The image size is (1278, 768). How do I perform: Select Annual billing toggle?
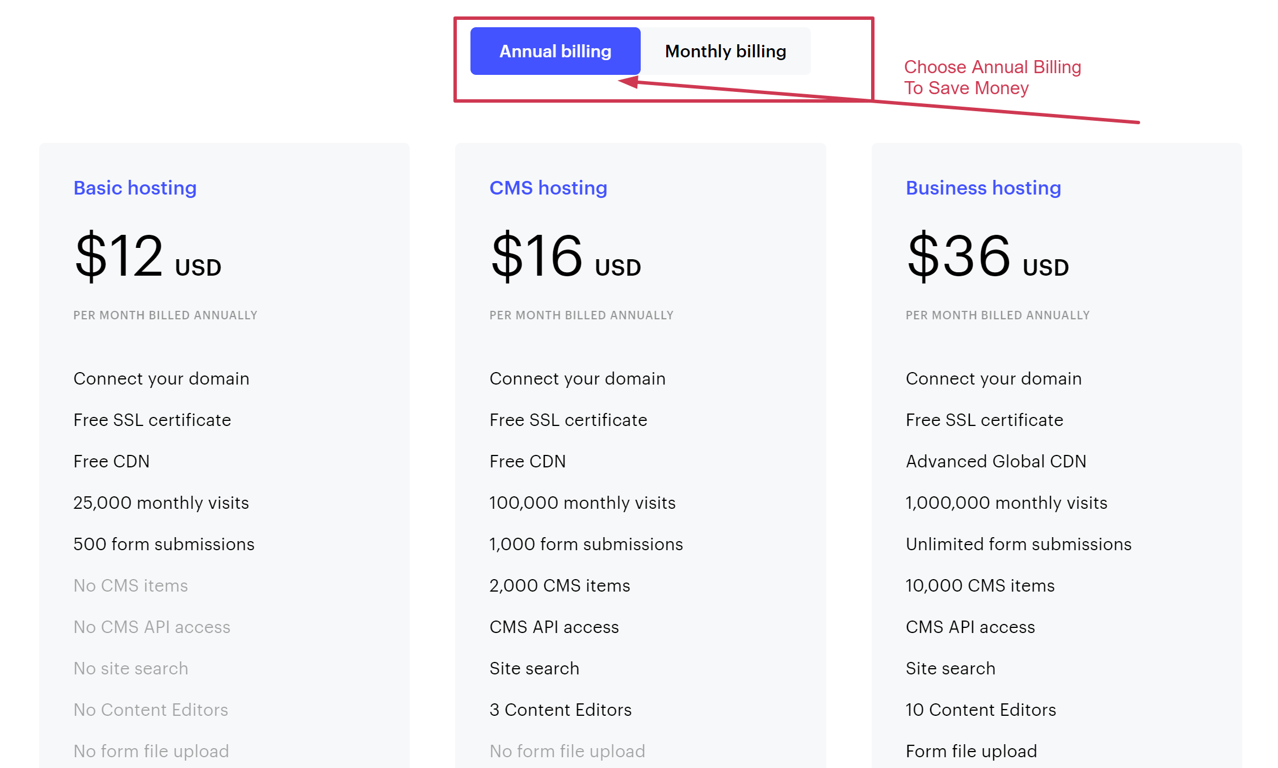tap(555, 51)
